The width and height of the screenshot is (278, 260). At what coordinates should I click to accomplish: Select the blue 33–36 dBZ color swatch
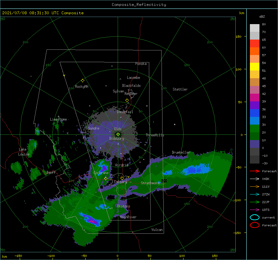pyautogui.click(x=255, y=113)
